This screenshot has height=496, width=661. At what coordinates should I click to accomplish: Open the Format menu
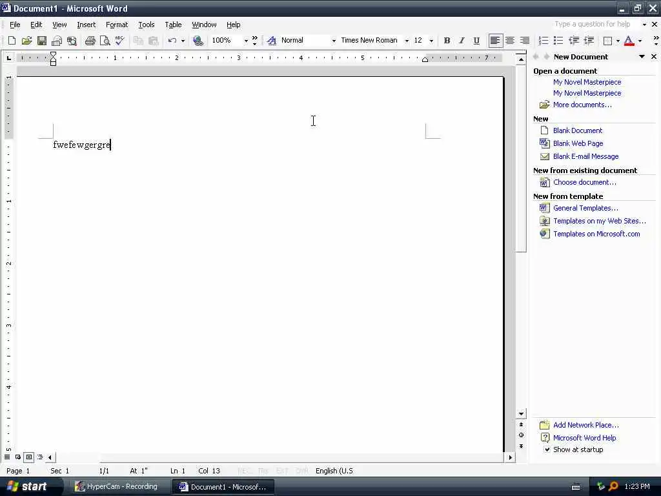pyautogui.click(x=117, y=25)
